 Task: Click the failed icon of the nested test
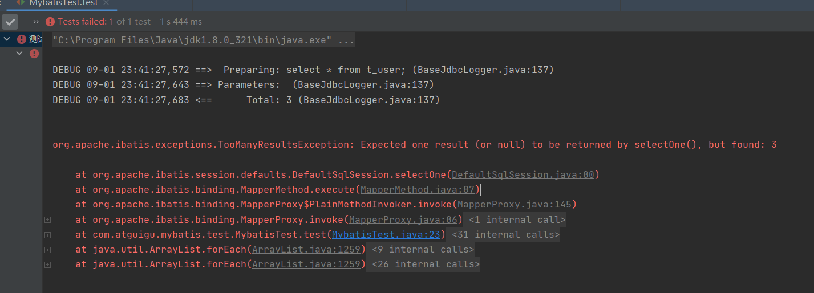coord(34,54)
